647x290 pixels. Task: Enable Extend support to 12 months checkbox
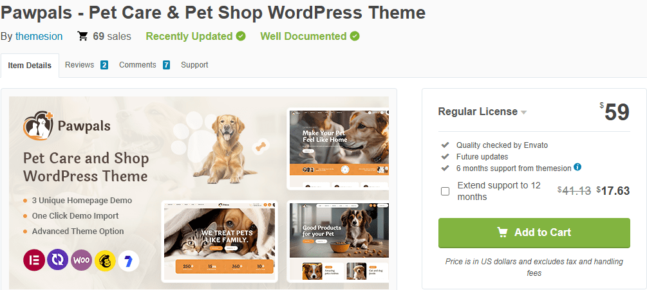445,191
